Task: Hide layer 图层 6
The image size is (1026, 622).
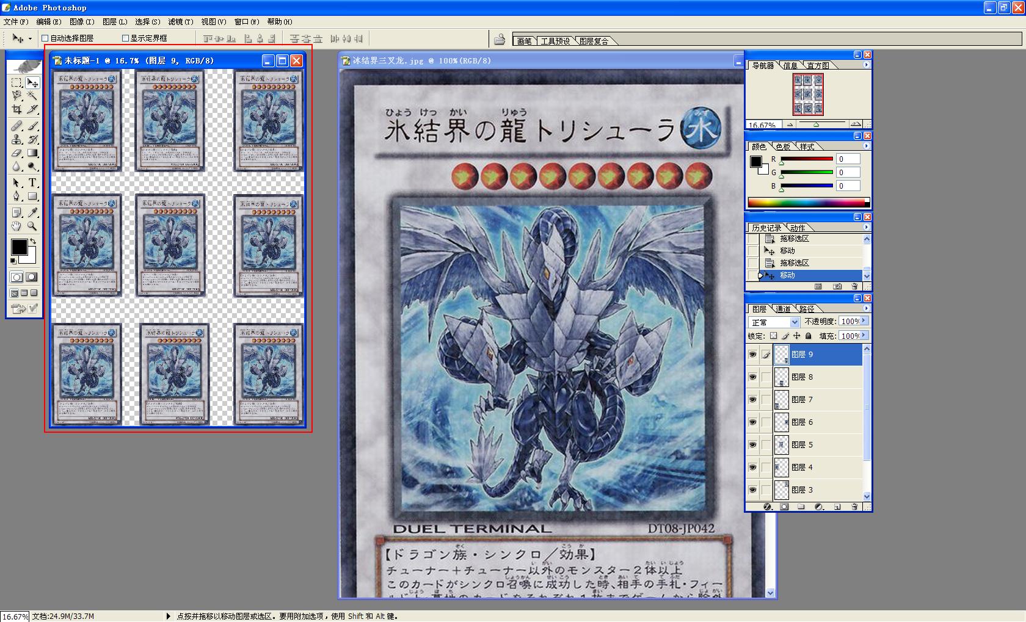Action: point(752,422)
